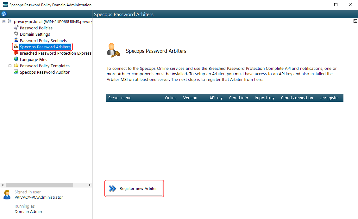The height and width of the screenshot is (219, 358).
Task: Click the Language Files globe icon
Action: point(16,59)
